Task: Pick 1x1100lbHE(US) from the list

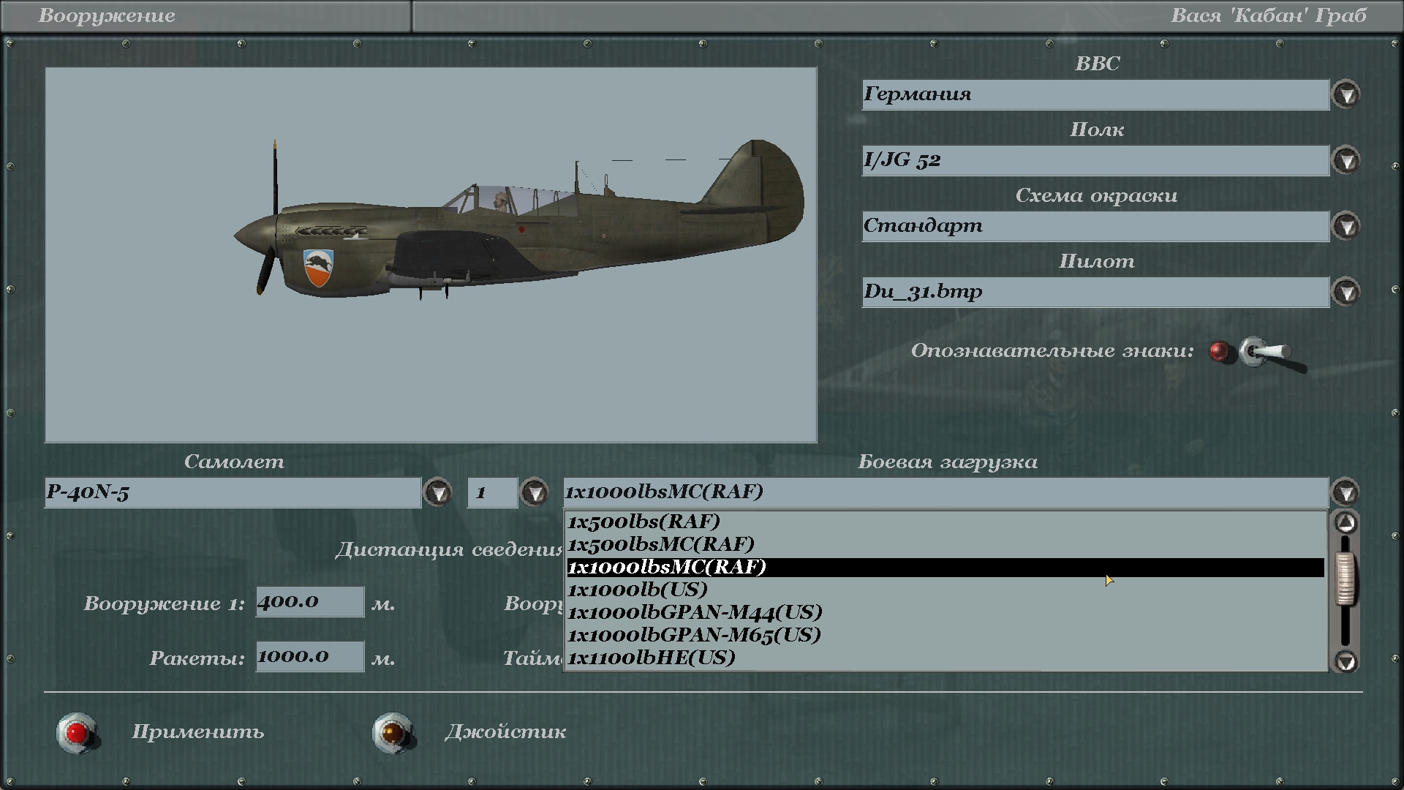Action: pos(651,658)
